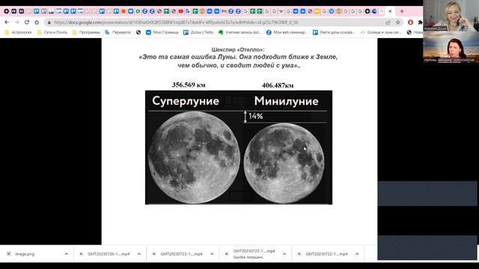Open the Программы bookmarks folder

pyautogui.click(x=87, y=32)
